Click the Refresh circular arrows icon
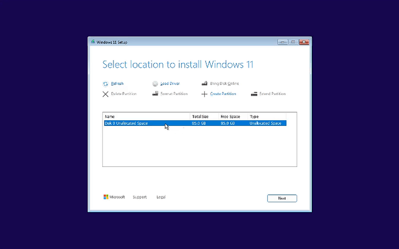This screenshot has width=399, height=249. pyautogui.click(x=105, y=84)
